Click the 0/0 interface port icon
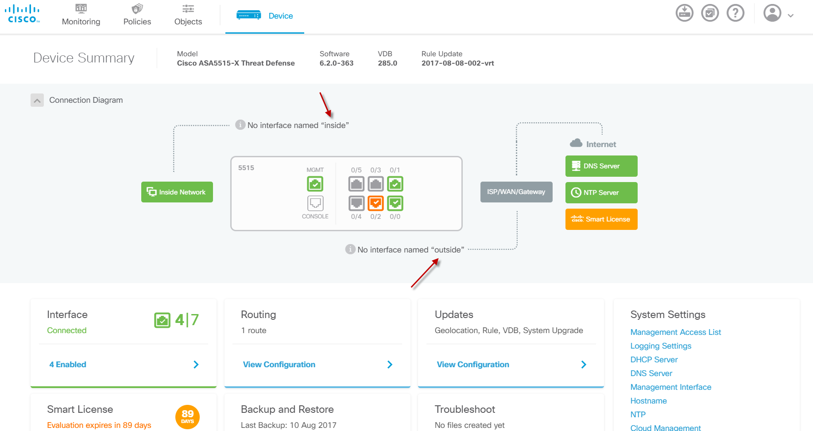This screenshot has width=813, height=431. [395, 203]
